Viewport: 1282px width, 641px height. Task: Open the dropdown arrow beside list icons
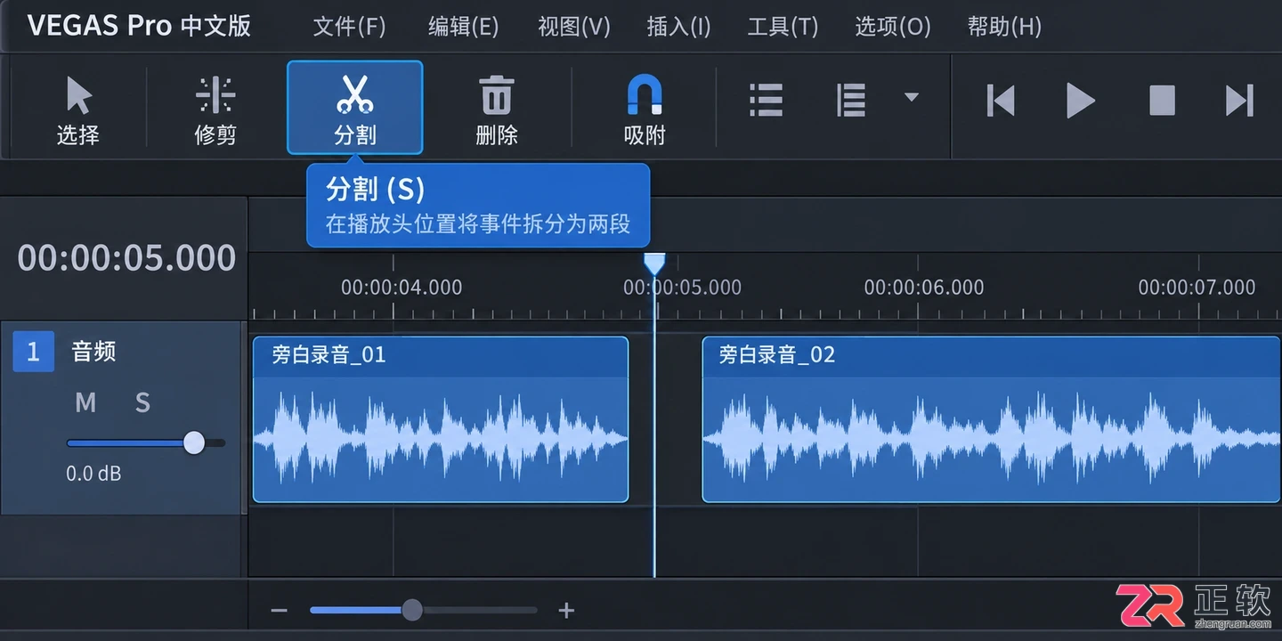pyautogui.click(x=911, y=97)
